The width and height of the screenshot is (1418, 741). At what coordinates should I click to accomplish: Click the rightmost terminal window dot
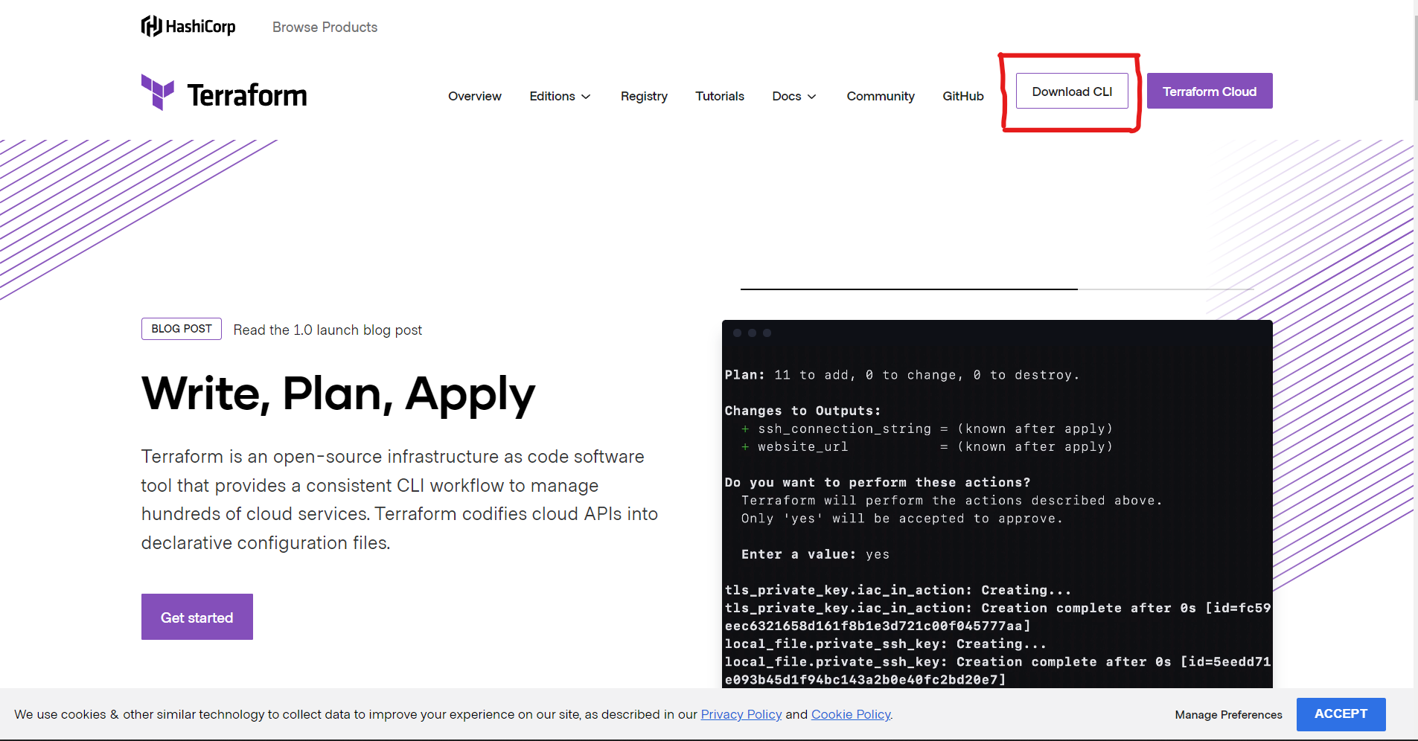(767, 333)
